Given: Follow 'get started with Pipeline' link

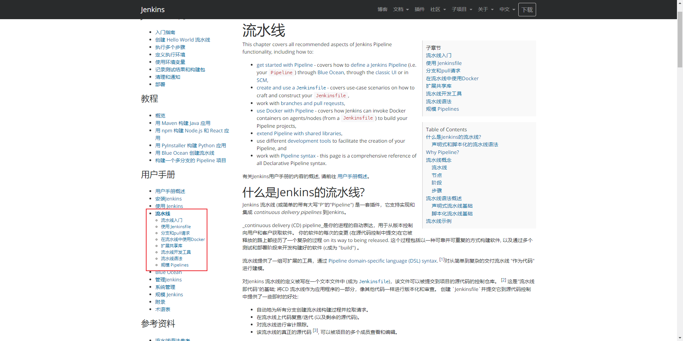Looking at the screenshot, I should coord(285,65).
